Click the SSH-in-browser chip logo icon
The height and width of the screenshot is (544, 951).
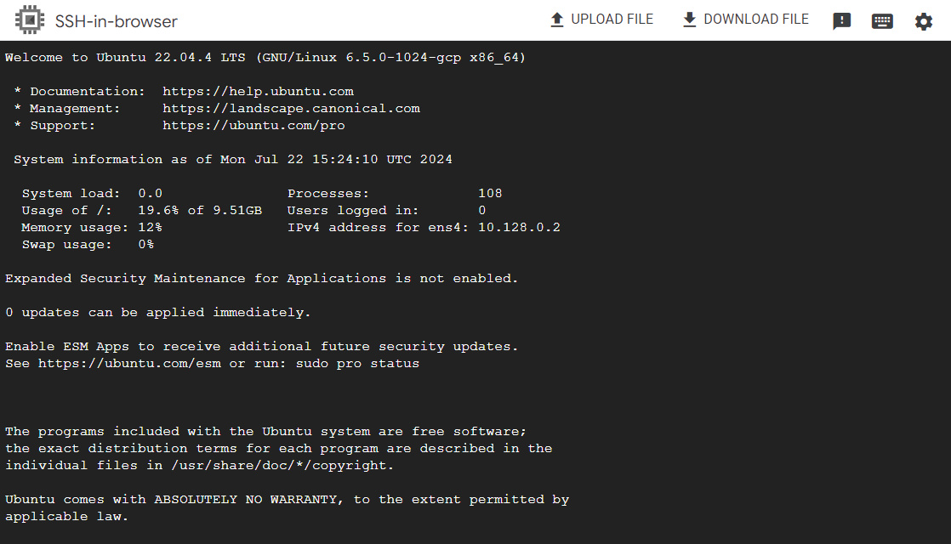tap(30, 19)
